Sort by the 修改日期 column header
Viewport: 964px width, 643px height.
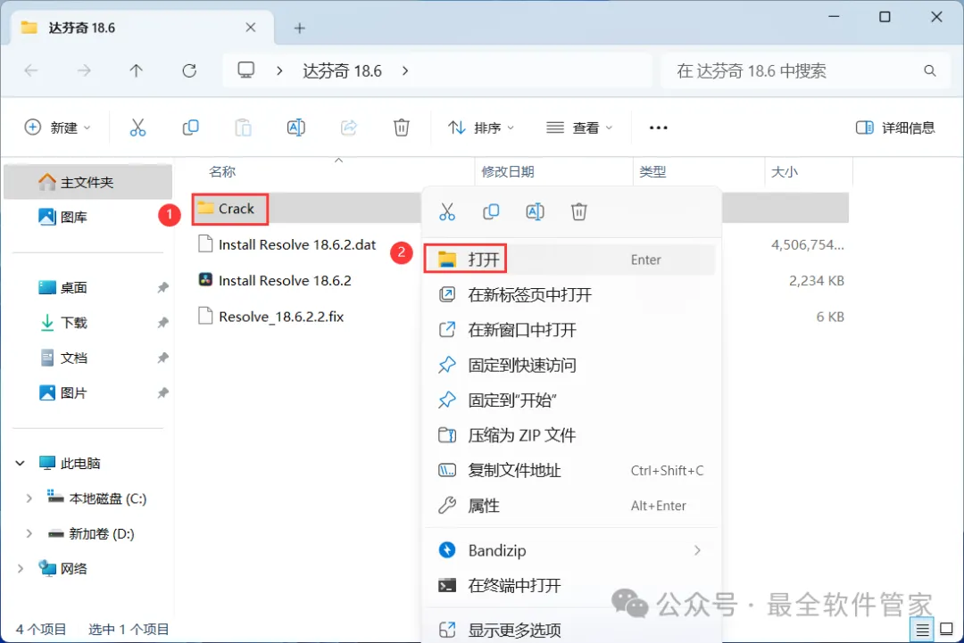click(x=553, y=171)
